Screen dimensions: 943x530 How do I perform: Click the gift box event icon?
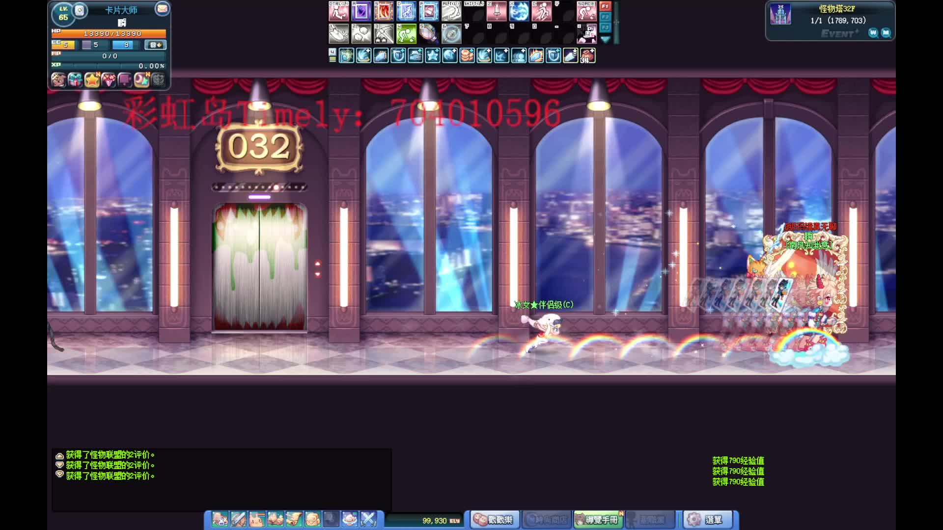tap(75, 79)
